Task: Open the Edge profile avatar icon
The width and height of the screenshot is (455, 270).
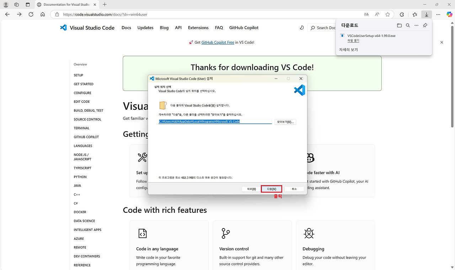Action: coord(6,5)
